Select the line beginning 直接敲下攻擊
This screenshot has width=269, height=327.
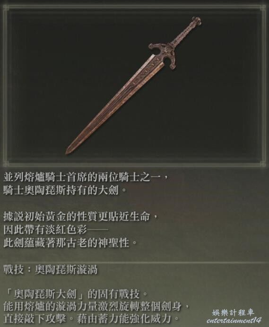(x=91, y=318)
